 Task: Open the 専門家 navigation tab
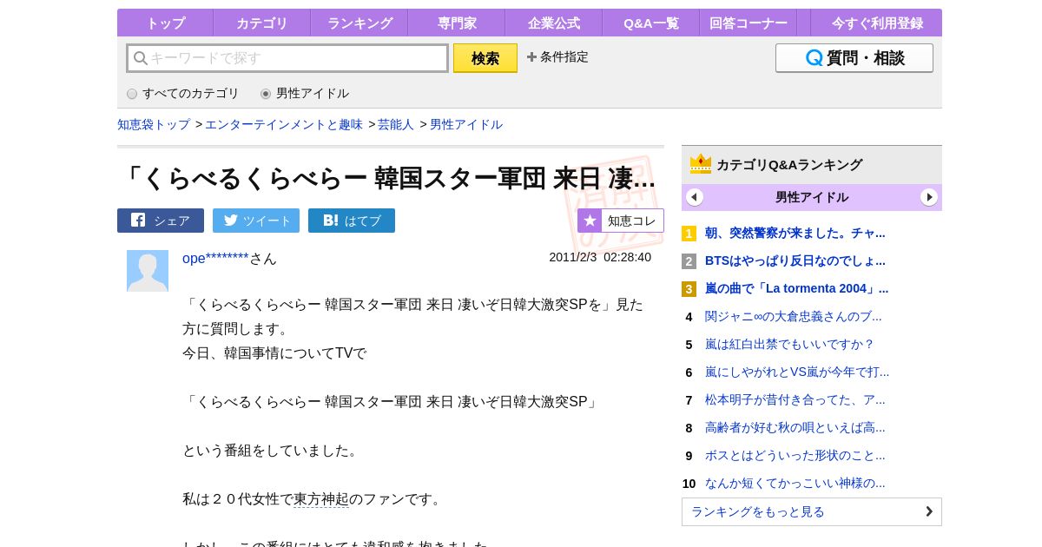click(x=457, y=23)
